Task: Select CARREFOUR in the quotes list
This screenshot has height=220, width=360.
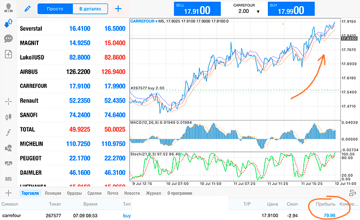Action: pyautogui.click(x=73, y=86)
